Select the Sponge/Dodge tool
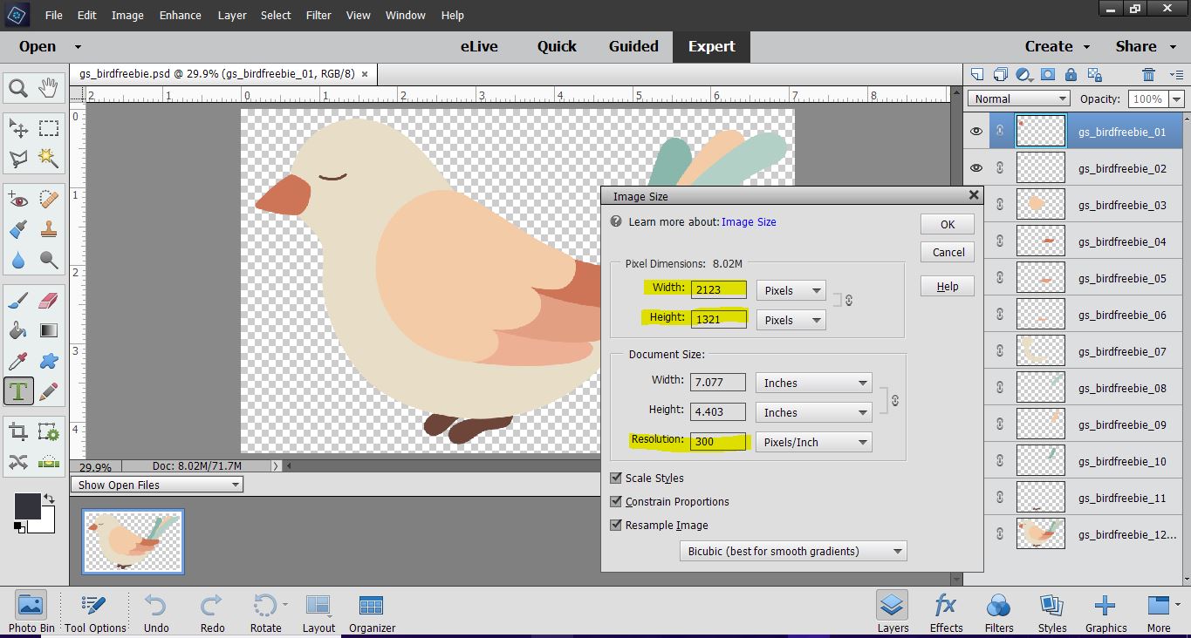This screenshot has height=638, width=1191. pyautogui.click(x=48, y=260)
